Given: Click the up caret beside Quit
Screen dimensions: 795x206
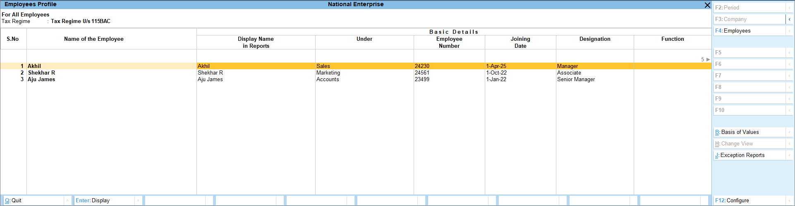Looking at the screenshot, I should pyautogui.click(x=67, y=201).
